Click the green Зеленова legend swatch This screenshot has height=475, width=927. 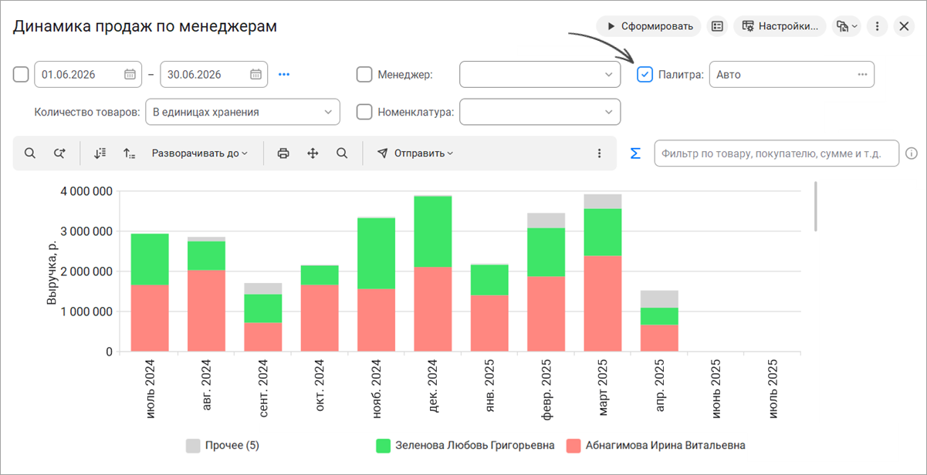click(x=383, y=446)
